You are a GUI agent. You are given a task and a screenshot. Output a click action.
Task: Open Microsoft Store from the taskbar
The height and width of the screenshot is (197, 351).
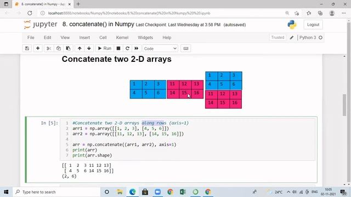145,192
